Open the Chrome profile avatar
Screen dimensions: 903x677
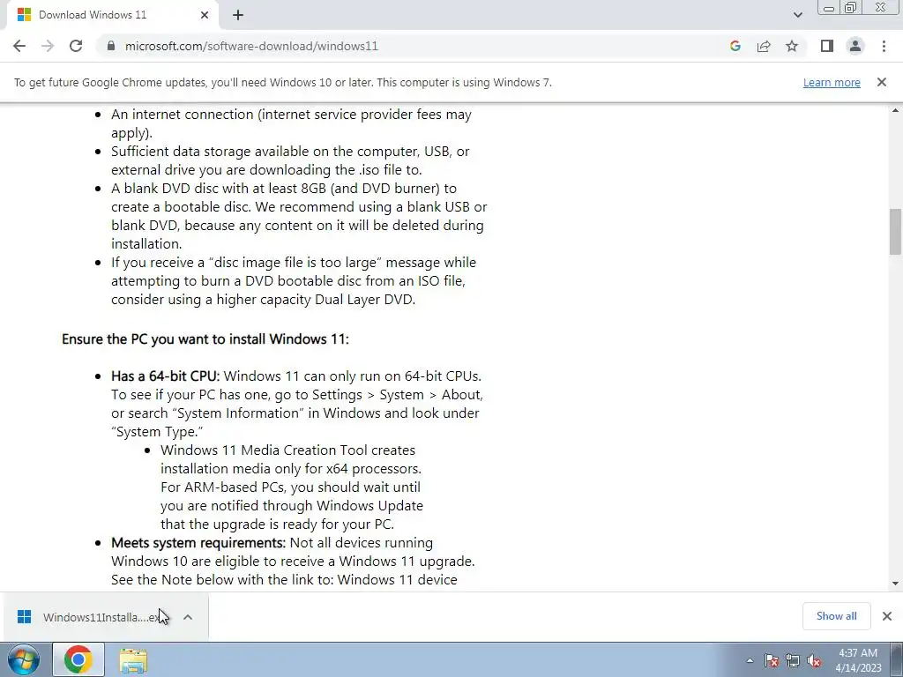[x=855, y=46]
